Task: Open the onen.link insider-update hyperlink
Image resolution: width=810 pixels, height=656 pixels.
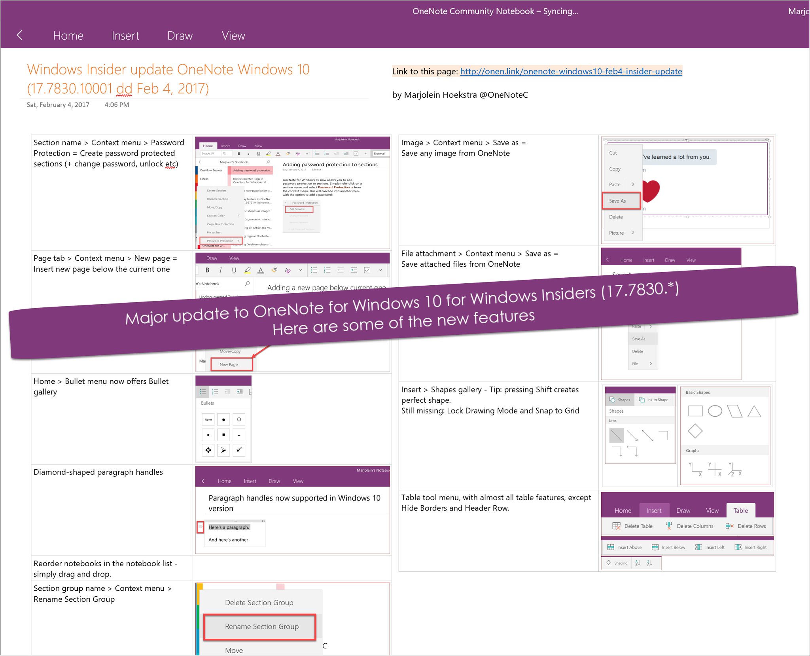Action: (571, 71)
